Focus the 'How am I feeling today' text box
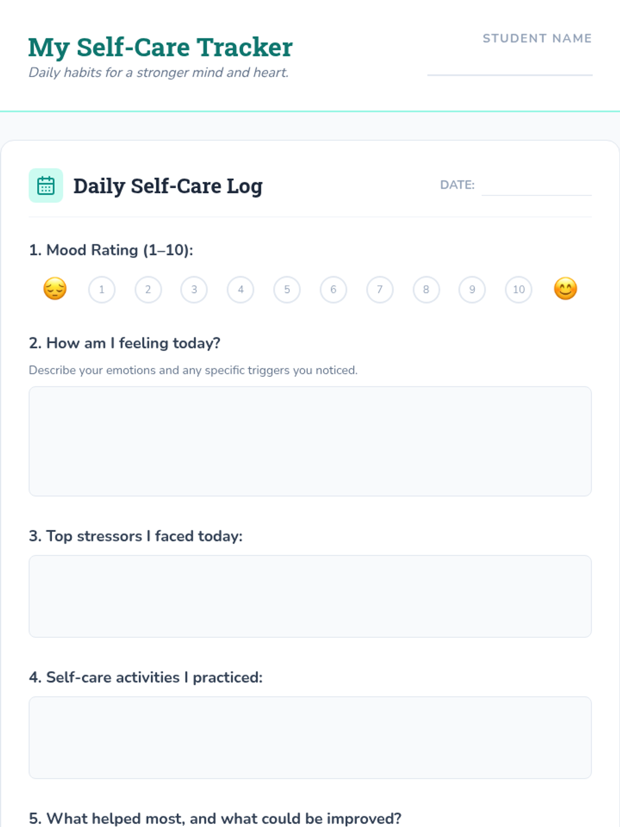The width and height of the screenshot is (620, 827). pyautogui.click(x=310, y=441)
